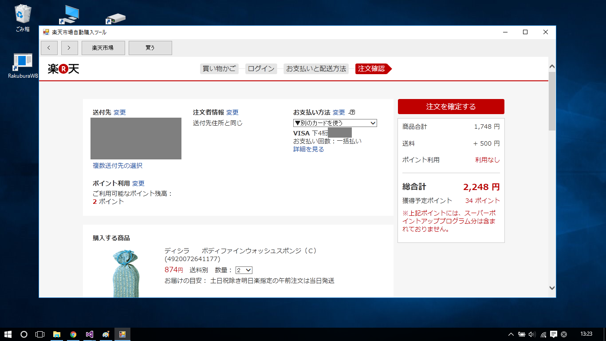This screenshot has width=606, height=341.
Task: Open Visual Studio from the taskbar
Action: pos(90,334)
